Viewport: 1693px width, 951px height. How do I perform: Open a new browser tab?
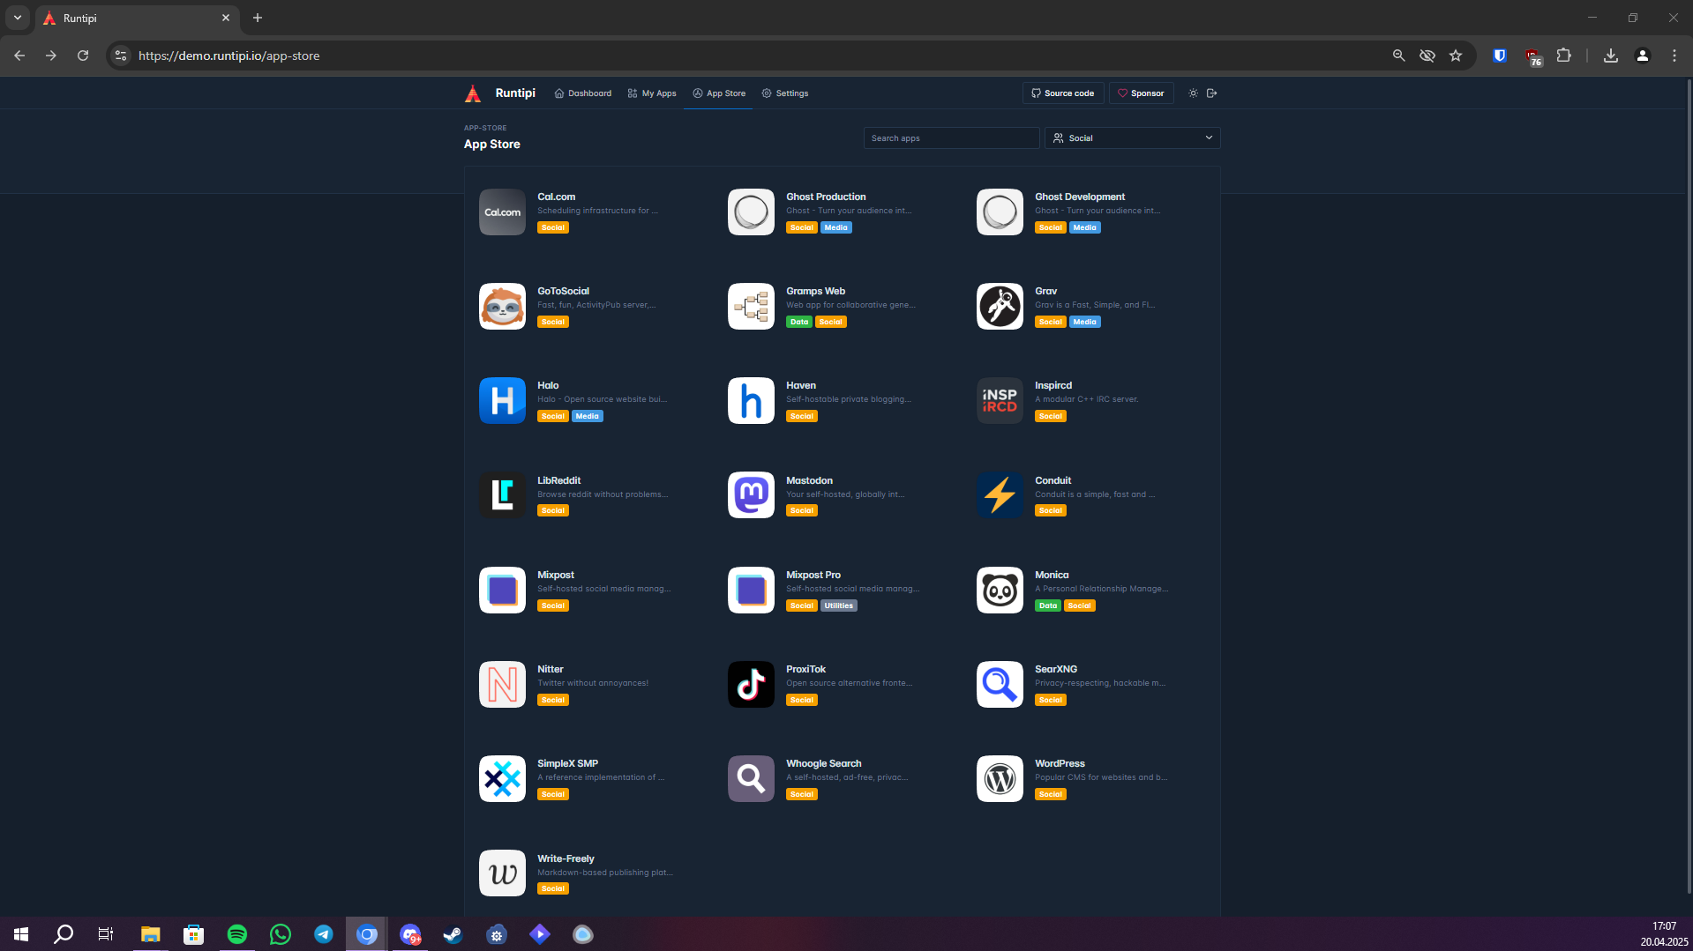pos(258,18)
